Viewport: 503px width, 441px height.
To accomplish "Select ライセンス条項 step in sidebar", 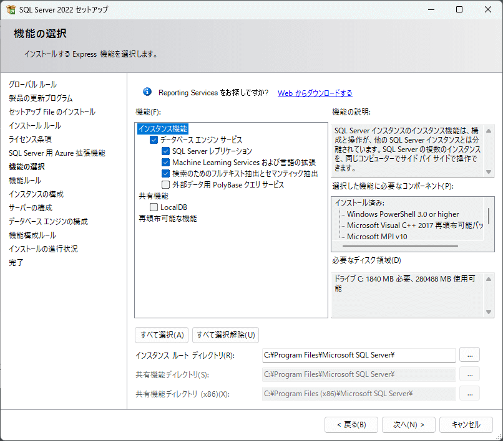I will point(30,140).
